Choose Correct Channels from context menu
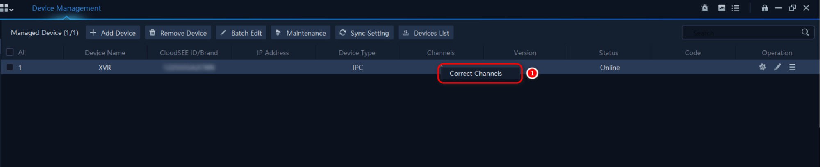The height and width of the screenshot is (167, 820). pos(476,74)
